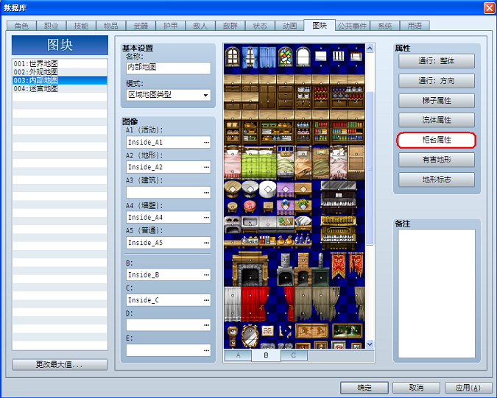The height and width of the screenshot is (398, 497).
Task: Select the red hanging banner tile
Action: coord(338,266)
